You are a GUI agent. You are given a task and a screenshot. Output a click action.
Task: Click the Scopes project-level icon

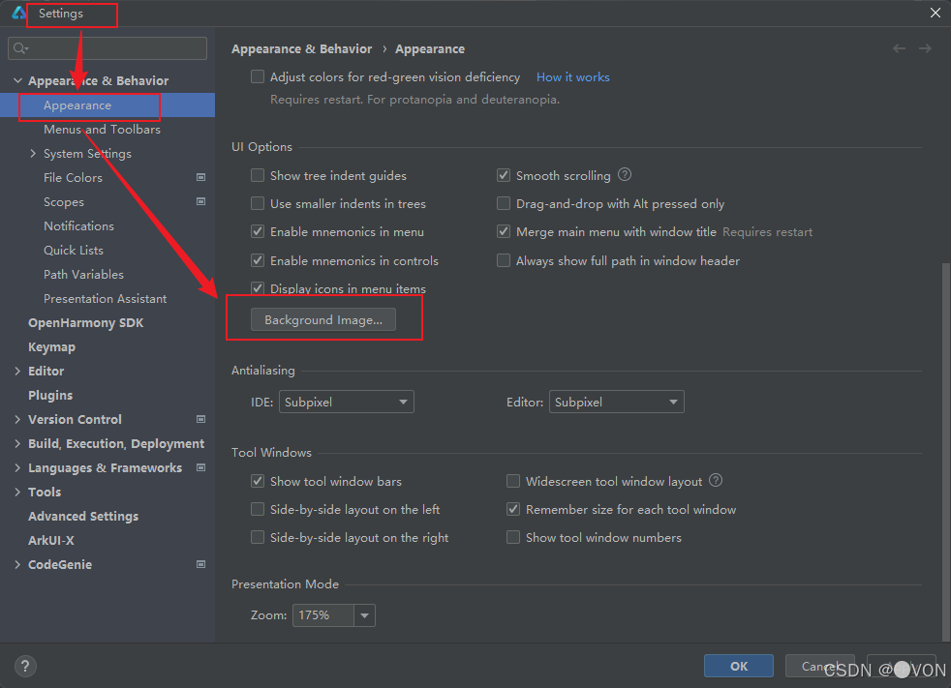(x=200, y=202)
